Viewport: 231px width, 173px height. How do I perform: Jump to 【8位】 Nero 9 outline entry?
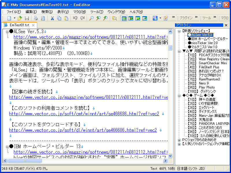(x=198, y=83)
